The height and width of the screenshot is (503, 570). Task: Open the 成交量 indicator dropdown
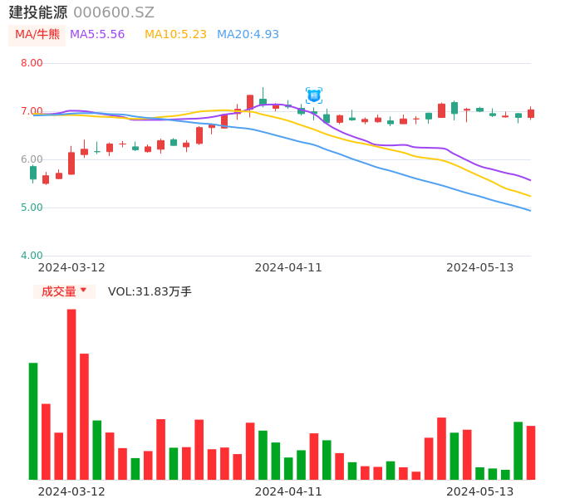tap(64, 291)
